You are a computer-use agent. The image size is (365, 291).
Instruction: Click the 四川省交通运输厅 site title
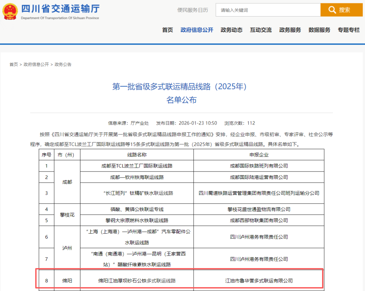tap(60, 9)
